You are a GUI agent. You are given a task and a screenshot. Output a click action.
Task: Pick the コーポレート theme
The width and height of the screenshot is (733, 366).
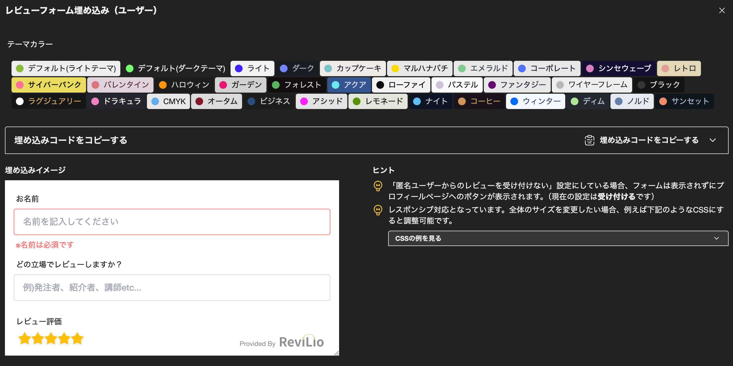pos(547,68)
